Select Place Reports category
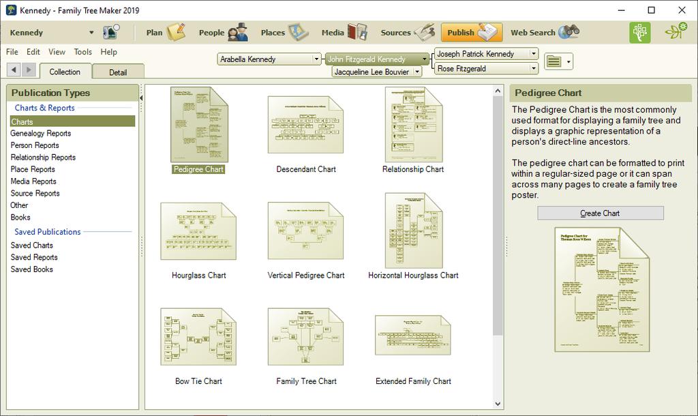Screen dimensions: 698x416 point(33,169)
